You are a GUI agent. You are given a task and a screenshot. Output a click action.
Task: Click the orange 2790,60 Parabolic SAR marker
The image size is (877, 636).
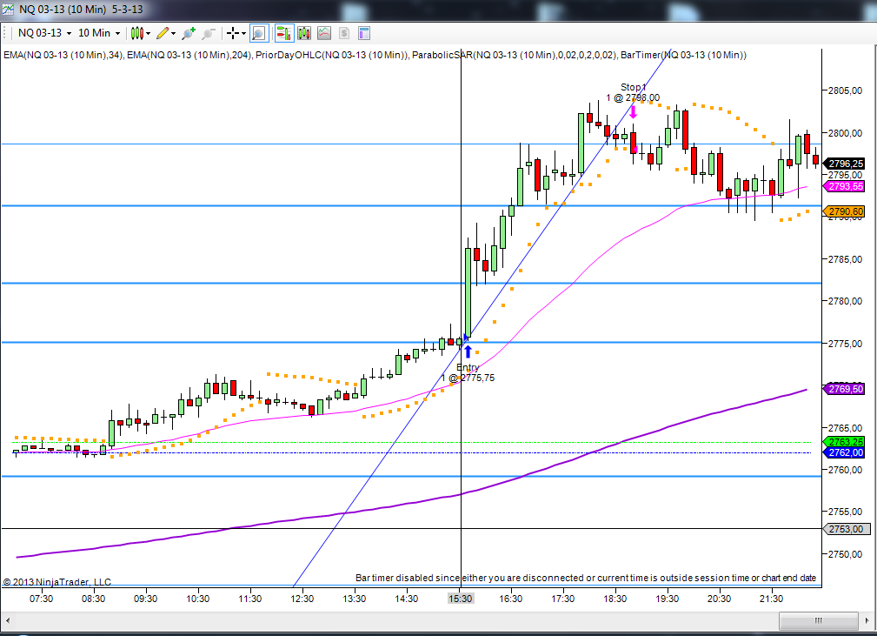point(844,211)
